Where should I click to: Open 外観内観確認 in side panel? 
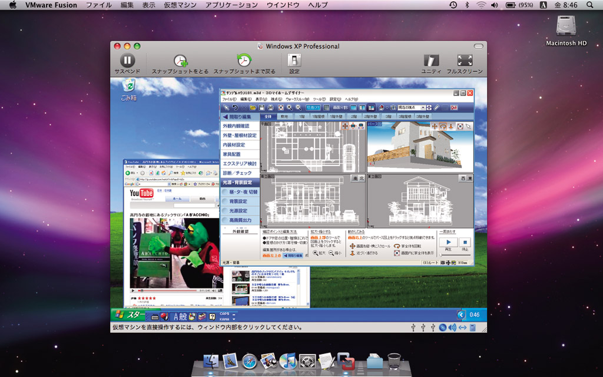240,126
